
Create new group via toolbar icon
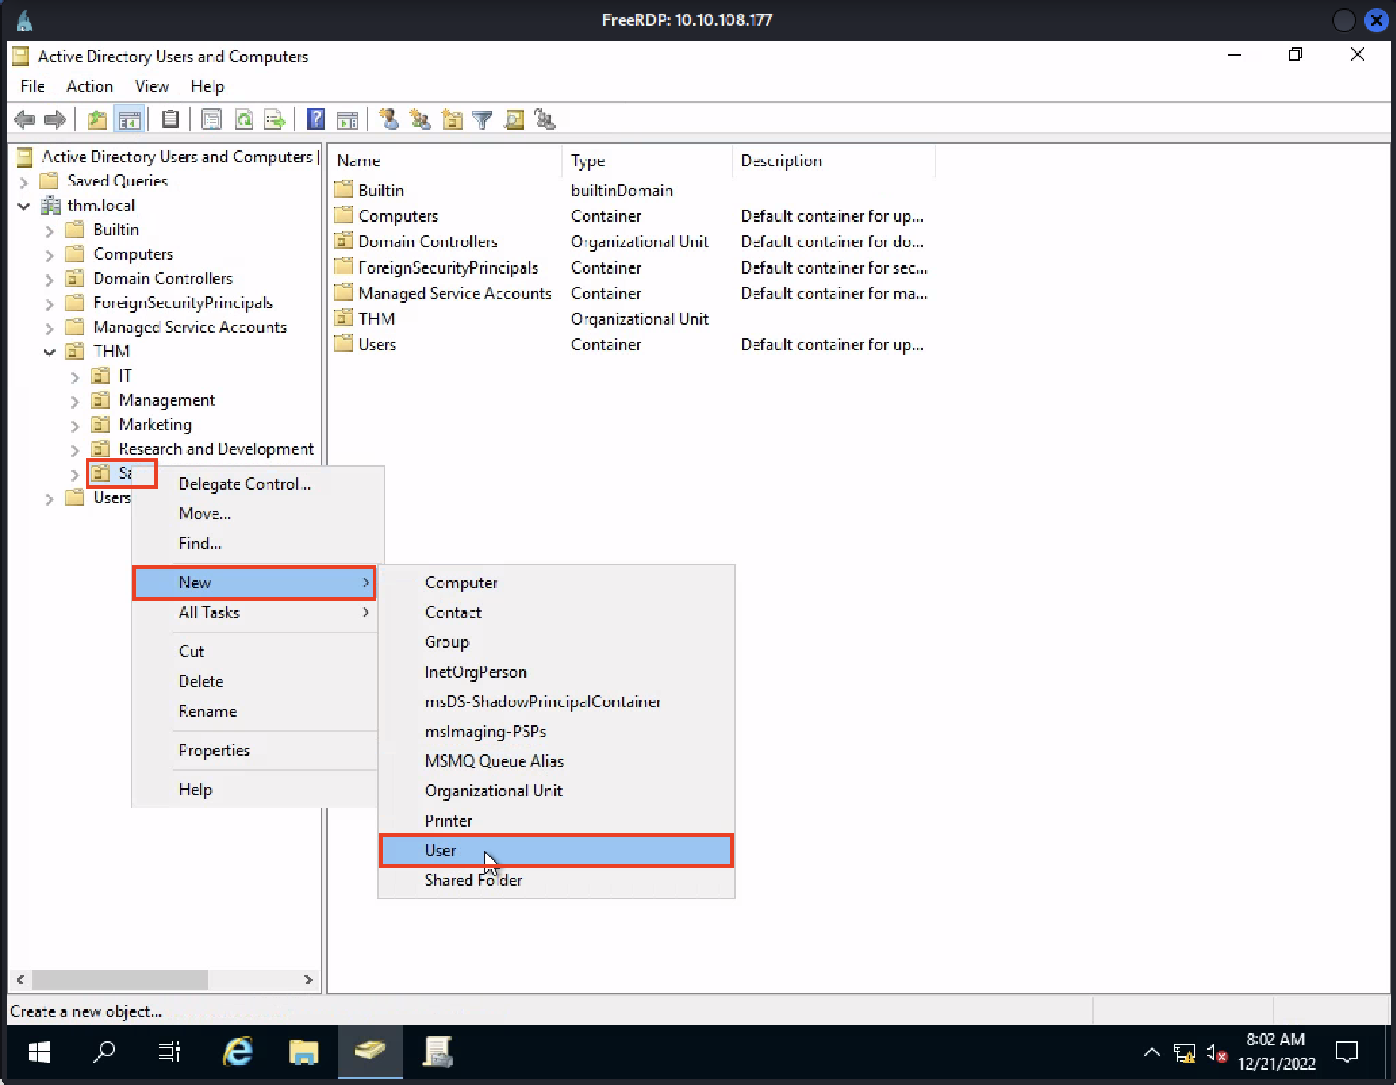pyautogui.click(x=420, y=119)
